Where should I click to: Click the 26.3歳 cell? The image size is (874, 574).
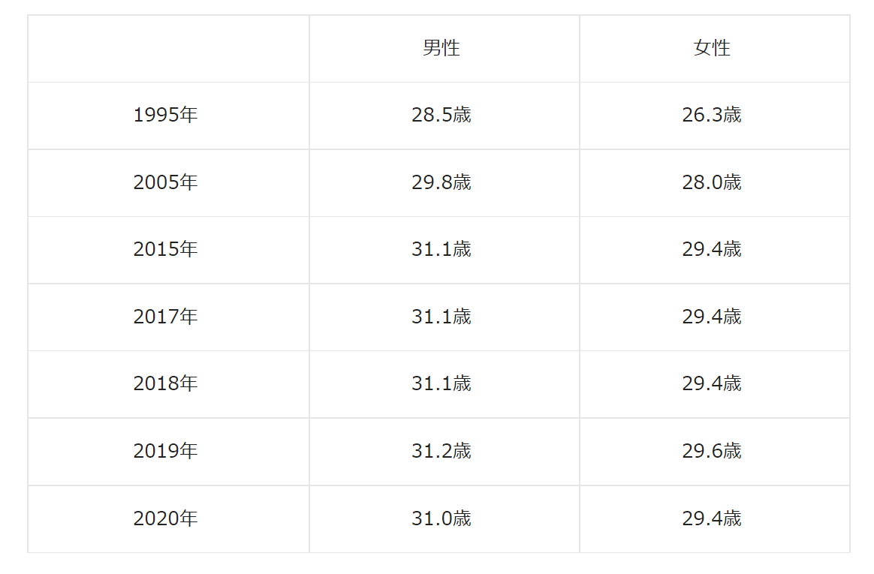coord(712,116)
